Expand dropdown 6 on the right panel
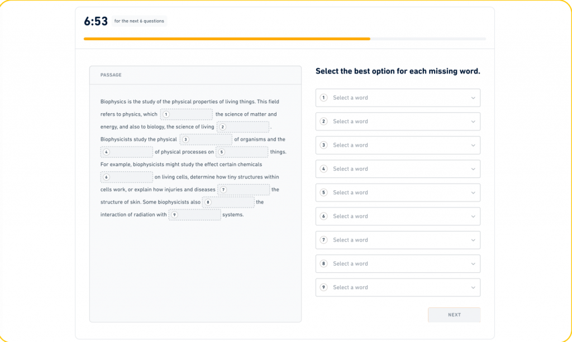The width and height of the screenshot is (572, 342). [x=397, y=216]
